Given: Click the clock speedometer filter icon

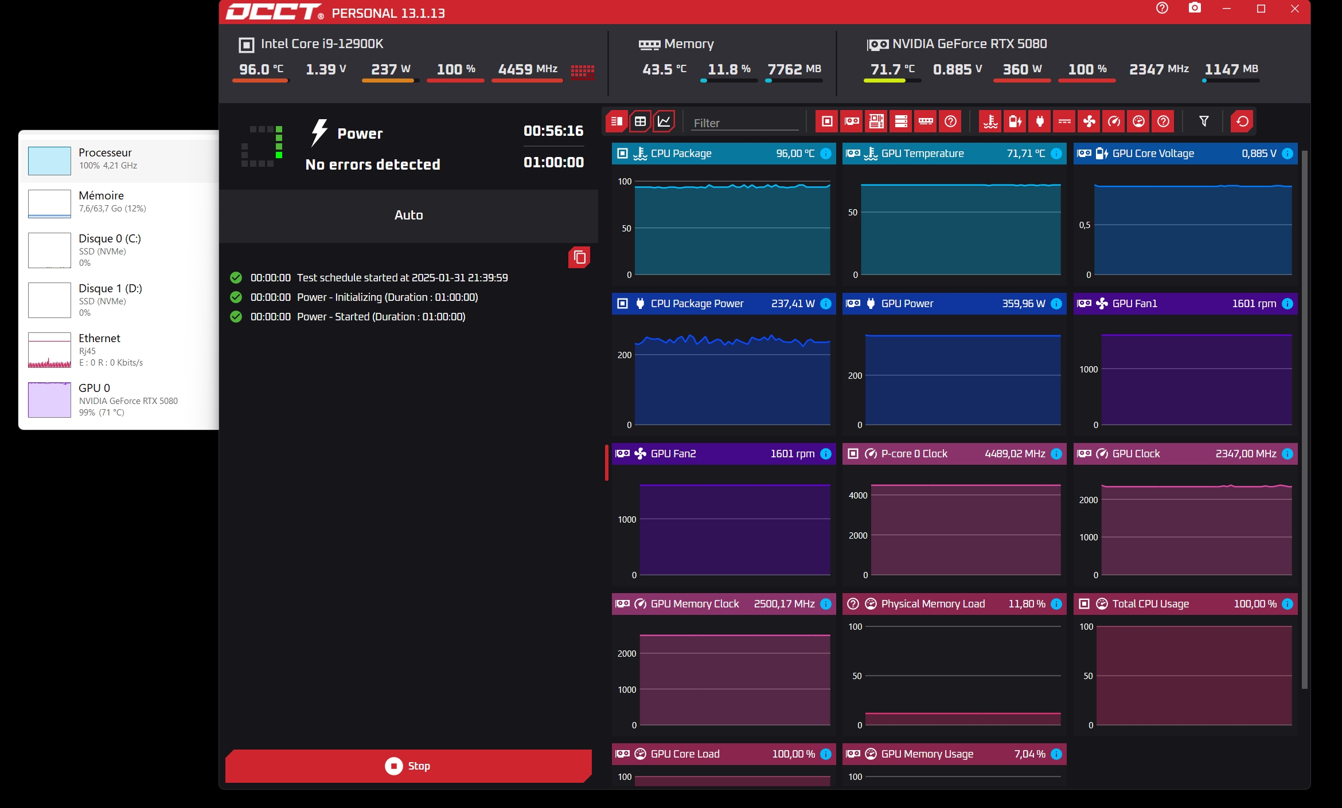Looking at the screenshot, I should (1114, 121).
